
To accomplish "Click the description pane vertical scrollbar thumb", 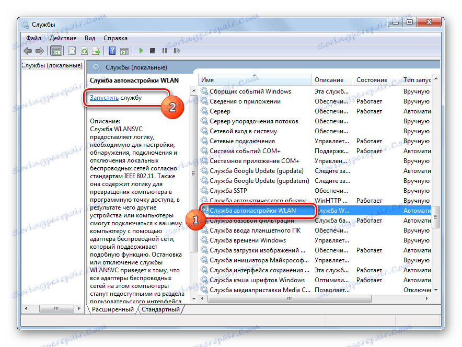I will click(x=193, y=174).
